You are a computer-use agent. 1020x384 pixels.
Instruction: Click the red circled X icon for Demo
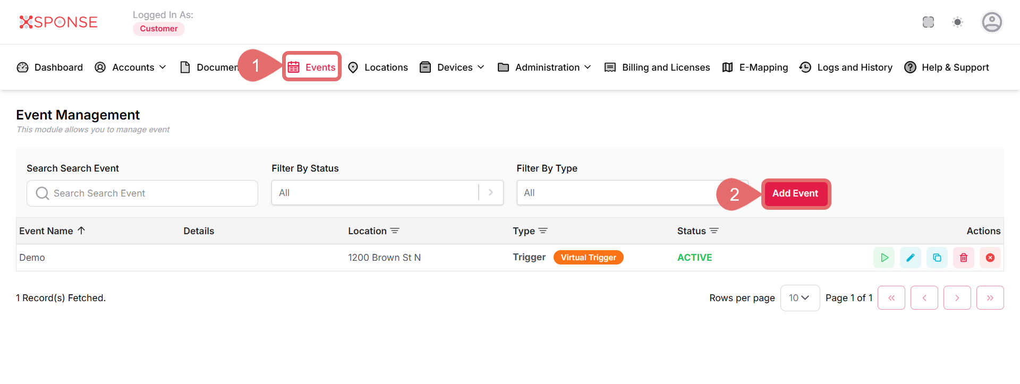(990, 258)
